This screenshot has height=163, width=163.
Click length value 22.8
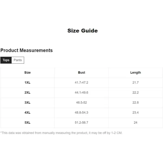(136, 102)
